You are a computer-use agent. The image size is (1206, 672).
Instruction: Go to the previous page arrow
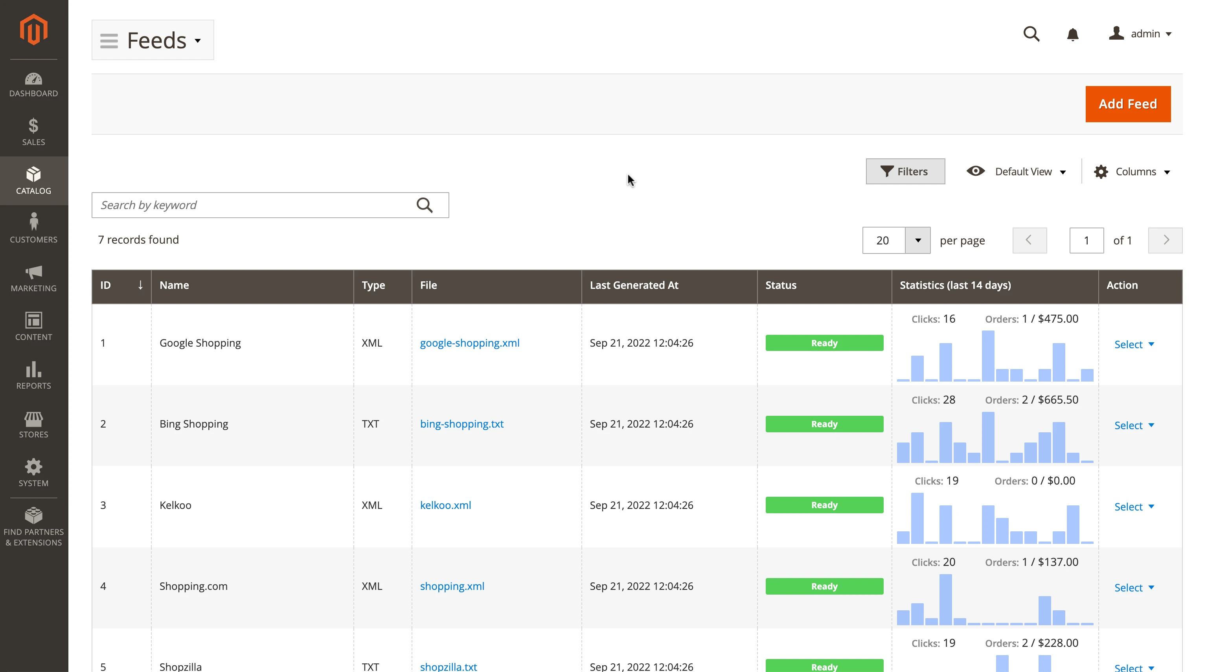[1030, 241]
